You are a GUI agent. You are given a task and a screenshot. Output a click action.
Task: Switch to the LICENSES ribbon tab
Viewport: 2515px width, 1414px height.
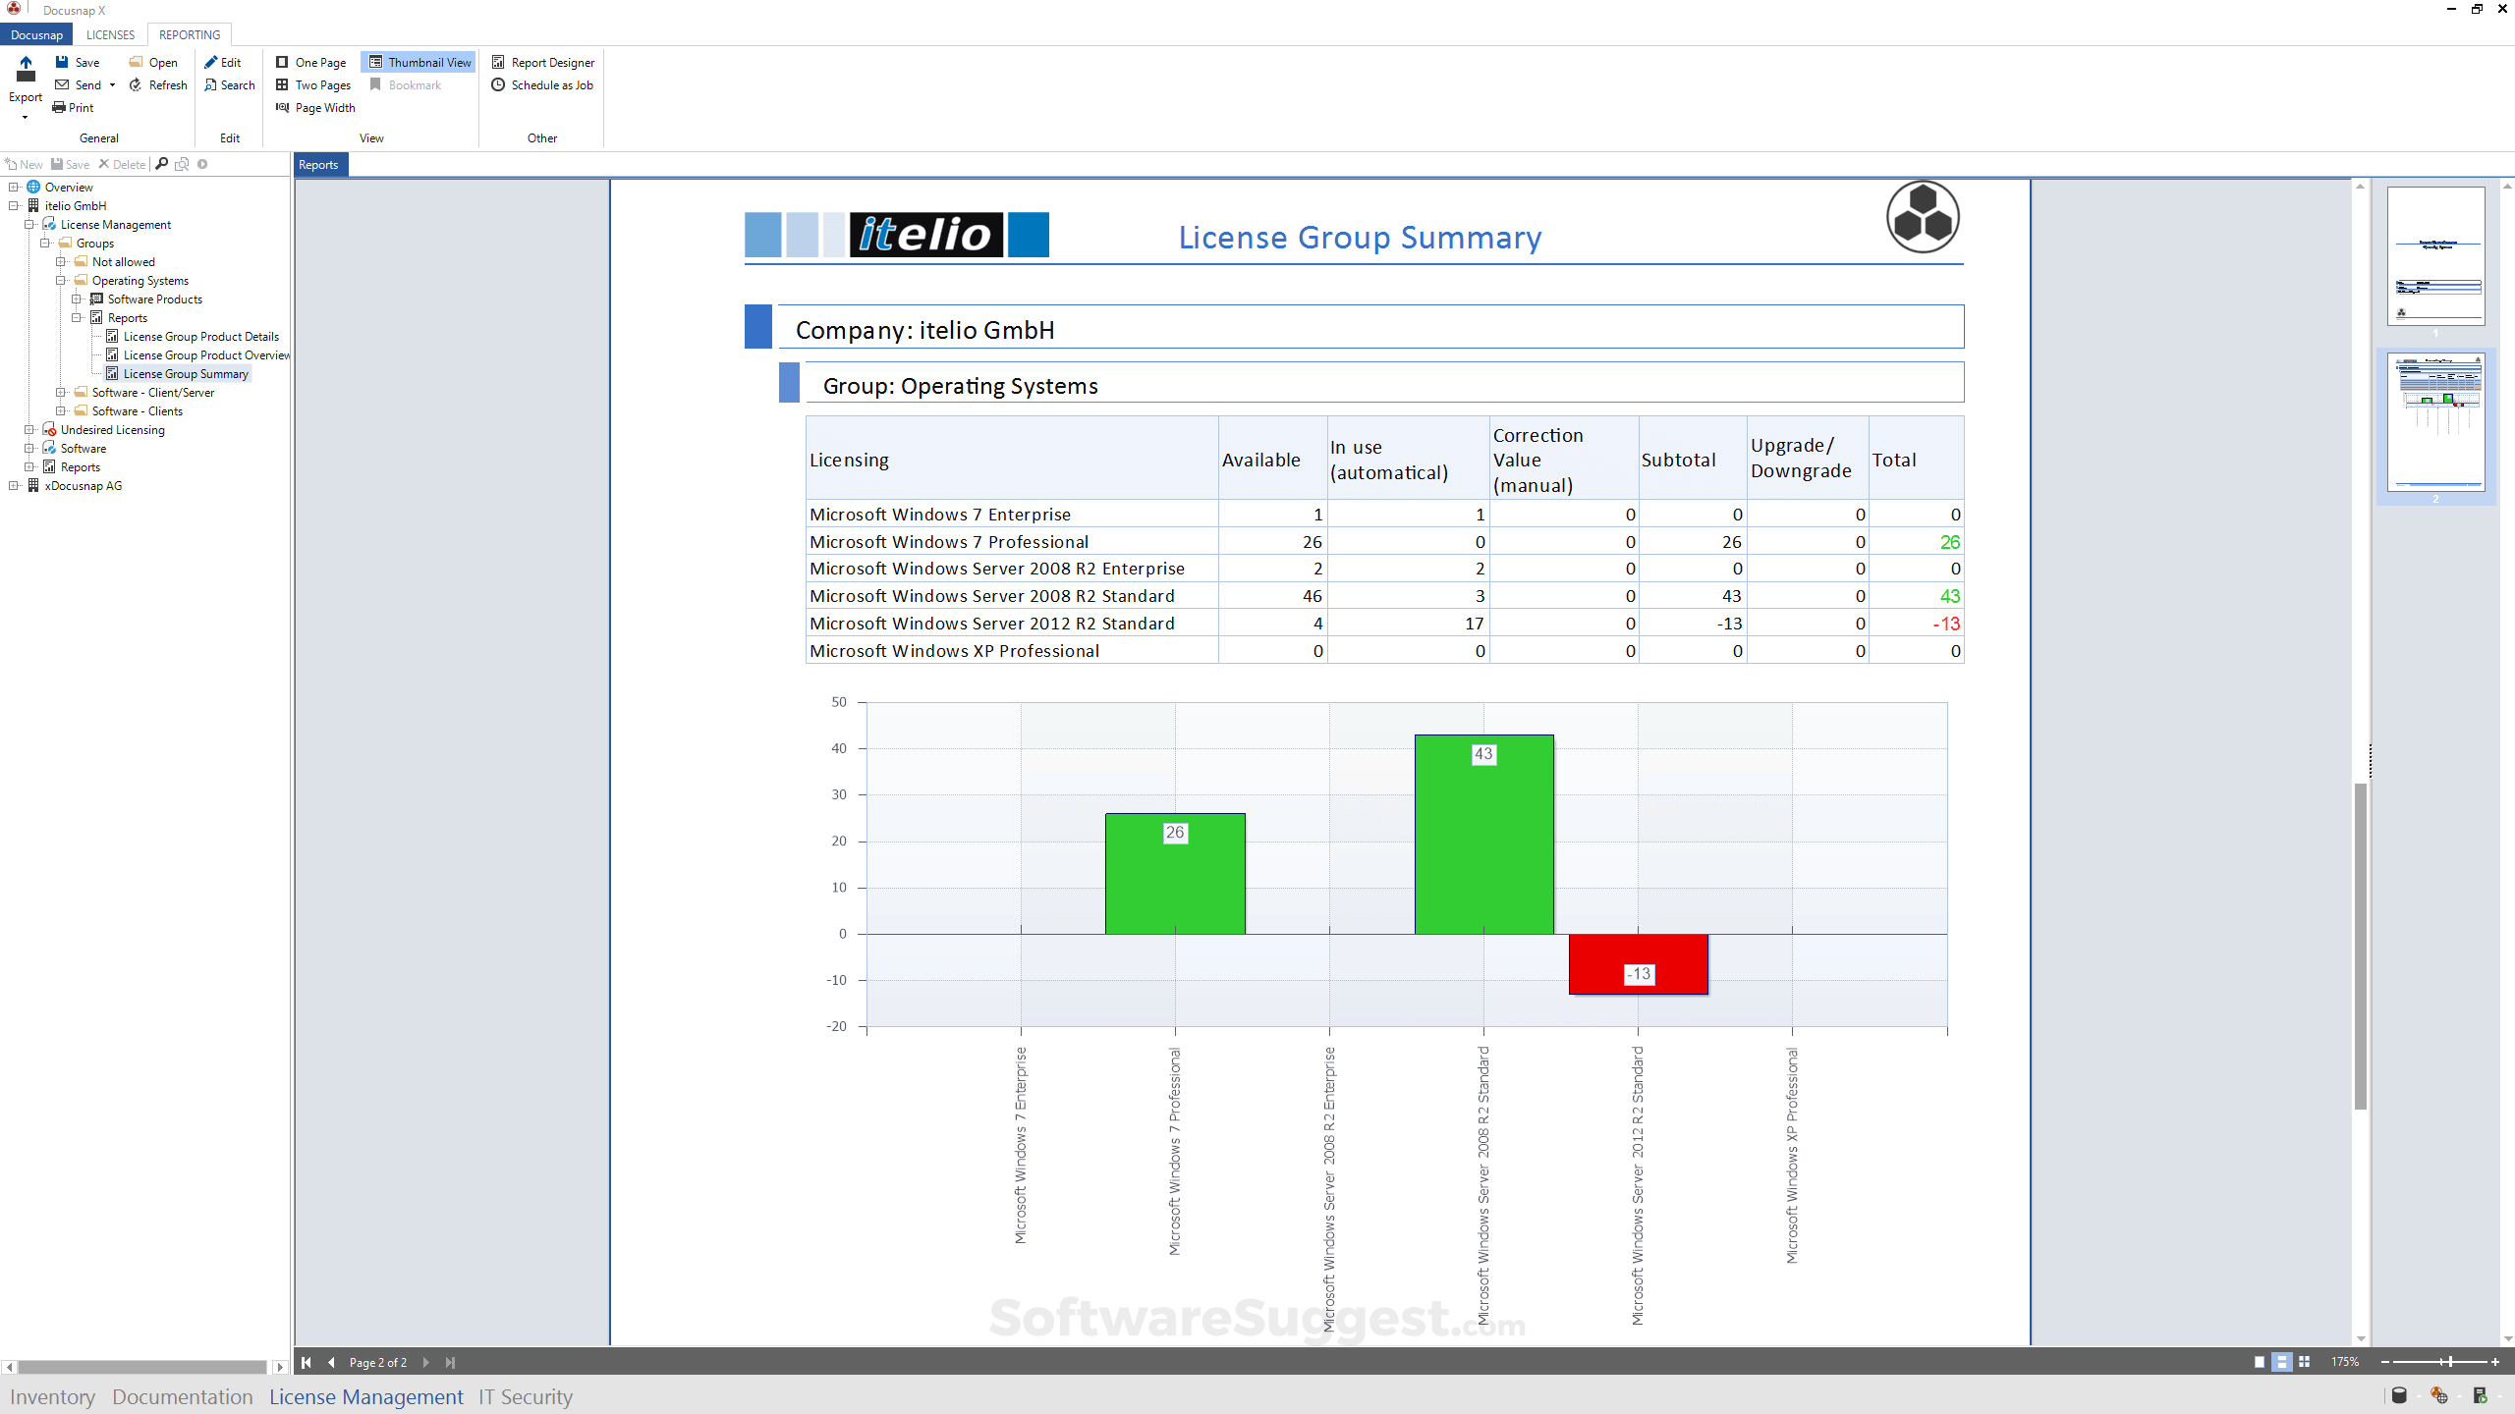[110, 34]
